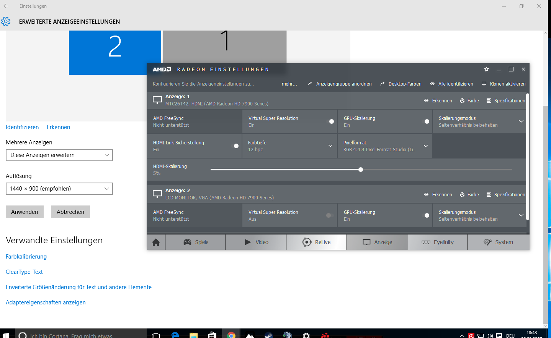The height and width of the screenshot is (338, 551).
Task: Click Alle identifizieren
Action: (451, 84)
